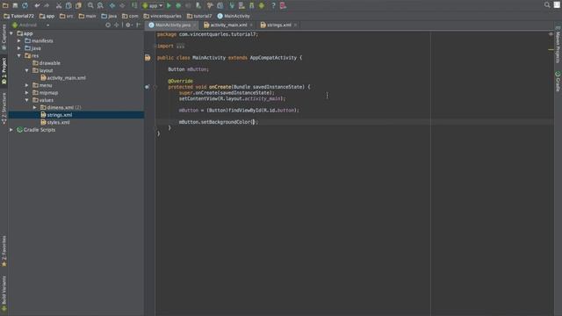Click the Make Project icon
The image size is (562, 316).
[134, 5]
